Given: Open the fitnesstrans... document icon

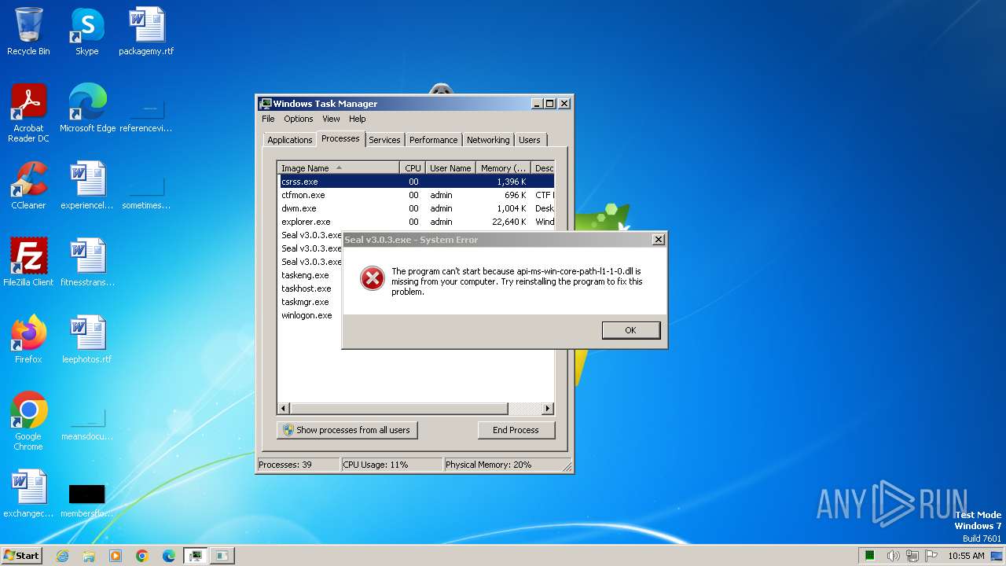Looking at the screenshot, I should pos(87,263).
